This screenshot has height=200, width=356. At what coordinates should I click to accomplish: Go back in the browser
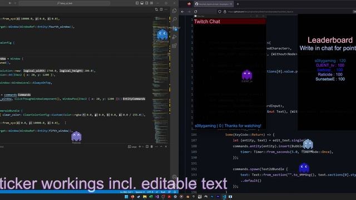(183, 12)
